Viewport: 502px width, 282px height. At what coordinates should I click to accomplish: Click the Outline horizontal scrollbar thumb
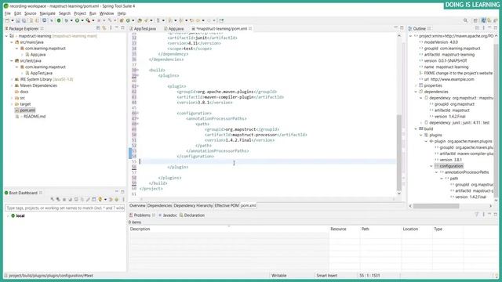(436, 206)
